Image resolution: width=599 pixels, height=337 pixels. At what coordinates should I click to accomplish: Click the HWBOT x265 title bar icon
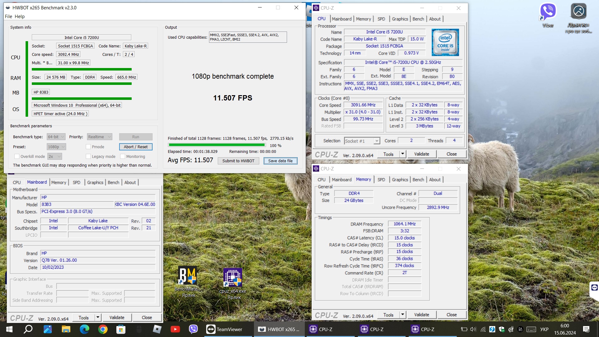tap(8, 7)
